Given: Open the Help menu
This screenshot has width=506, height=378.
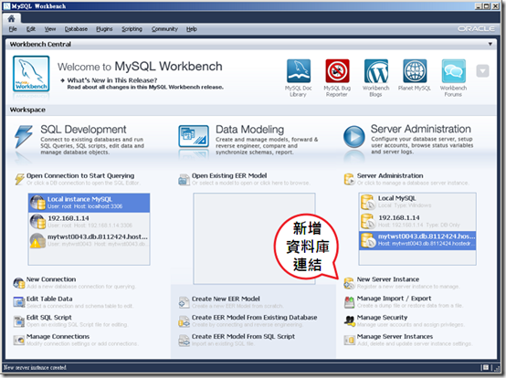Looking at the screenshot, I should pos(192,29).
